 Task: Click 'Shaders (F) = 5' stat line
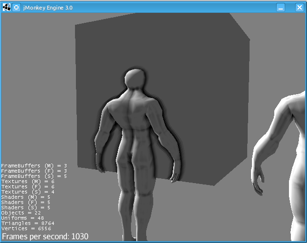[26, 203]
